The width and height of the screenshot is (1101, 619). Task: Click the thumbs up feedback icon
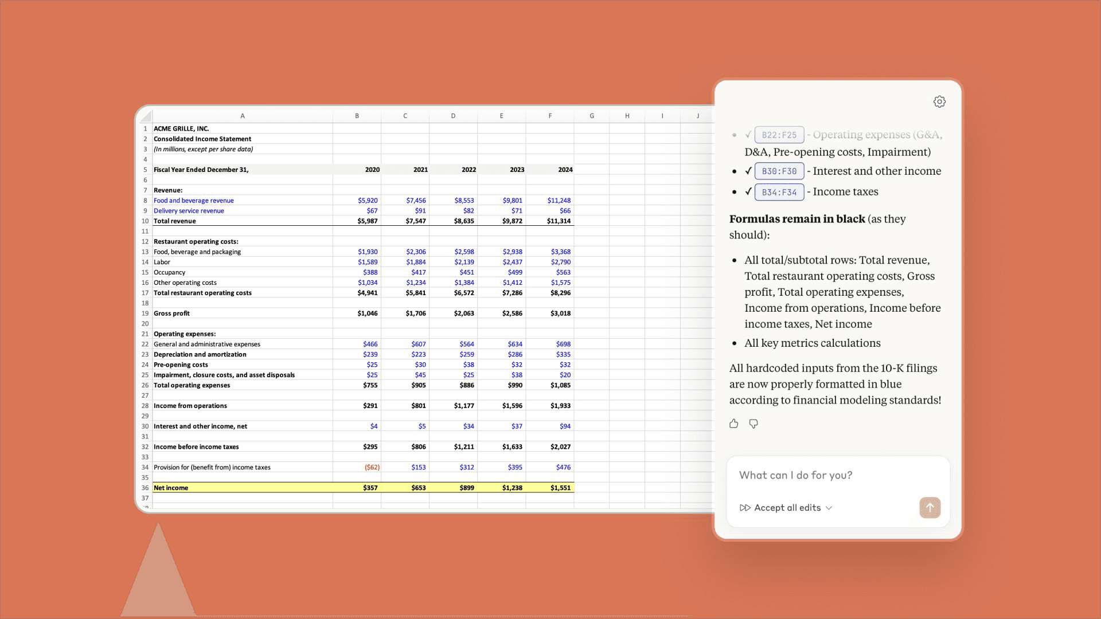tap(734, 424)
